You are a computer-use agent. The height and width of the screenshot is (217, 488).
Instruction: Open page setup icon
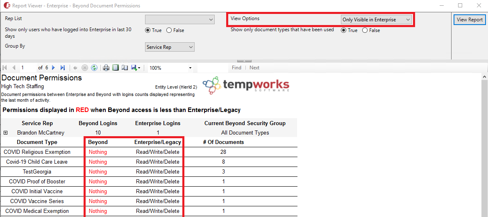point(125,68)
